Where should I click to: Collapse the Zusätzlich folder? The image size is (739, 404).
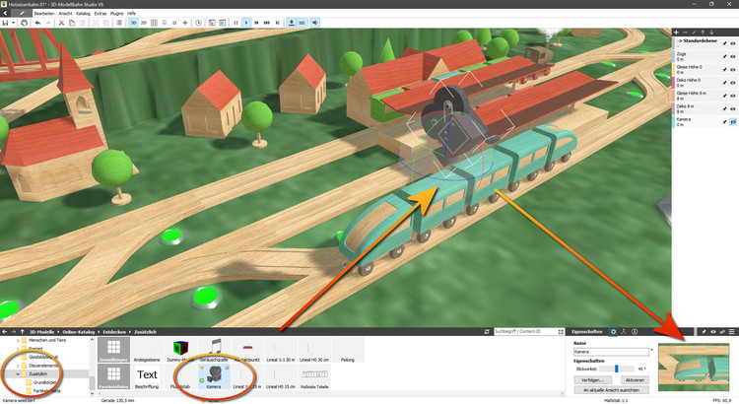(x=18, y=373)
